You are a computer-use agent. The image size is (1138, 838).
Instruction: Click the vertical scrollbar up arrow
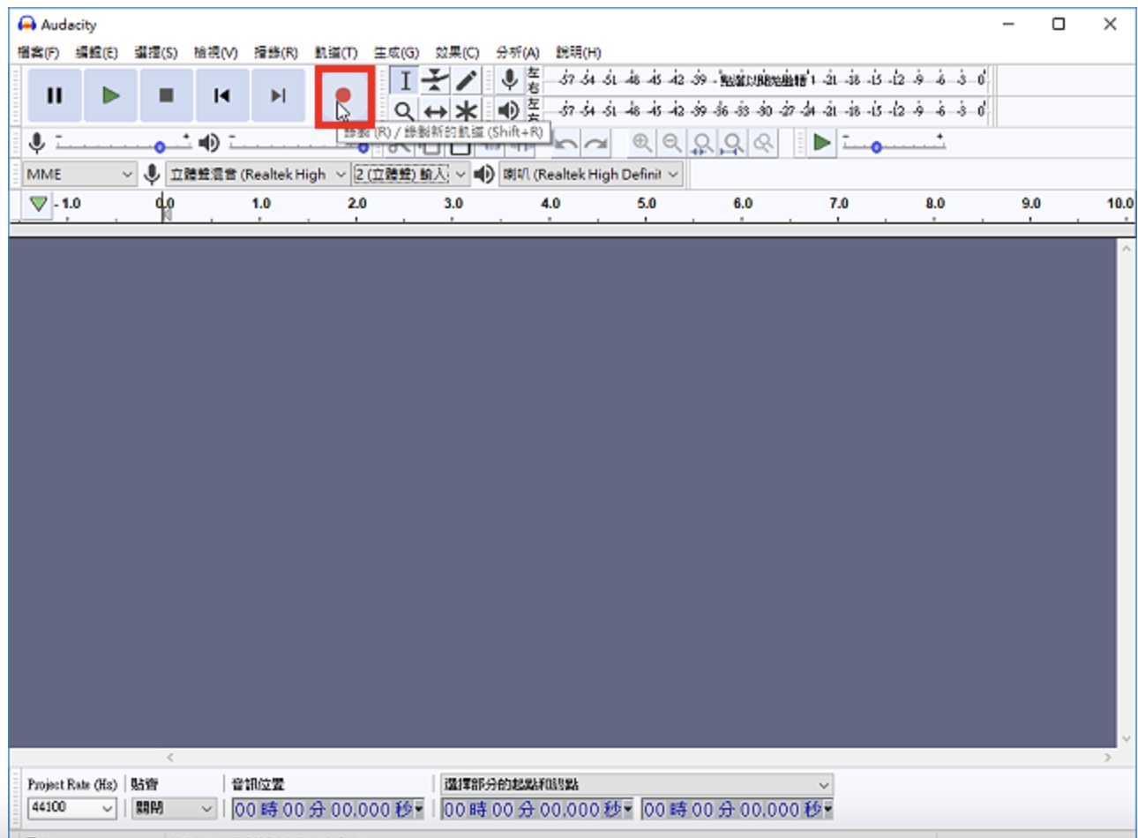click(x=1127, y=250)
